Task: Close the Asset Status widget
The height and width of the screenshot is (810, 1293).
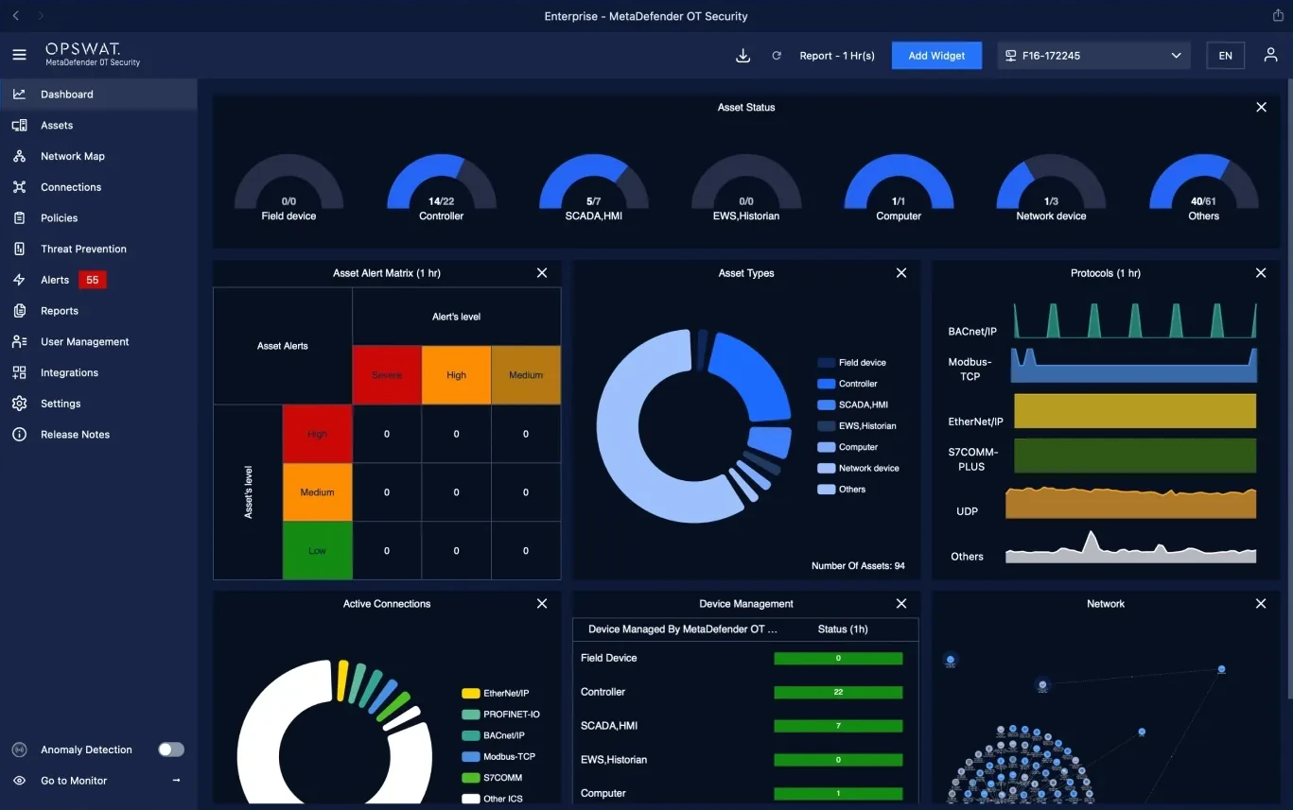Action: 1261,108
